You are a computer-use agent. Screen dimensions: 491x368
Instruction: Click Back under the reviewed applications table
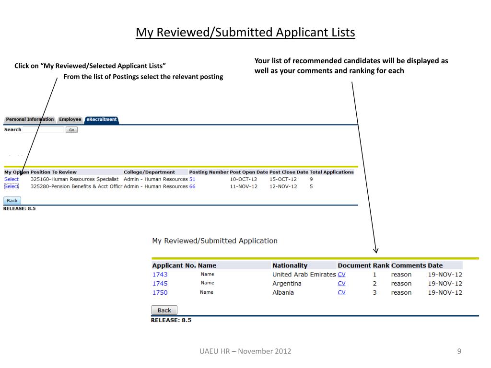(164, 310)
